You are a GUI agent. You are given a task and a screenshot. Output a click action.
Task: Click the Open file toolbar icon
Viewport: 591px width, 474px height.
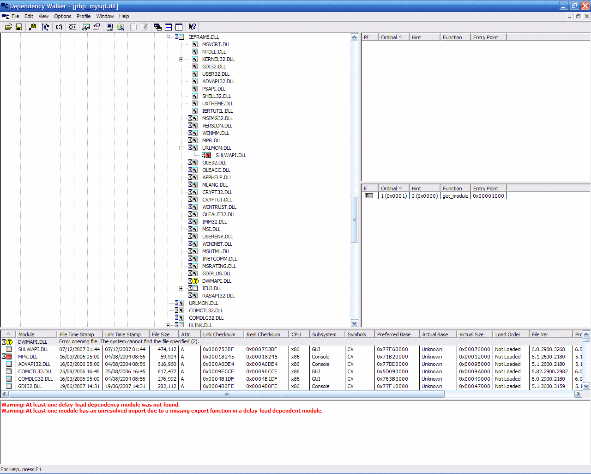(8, 27)
